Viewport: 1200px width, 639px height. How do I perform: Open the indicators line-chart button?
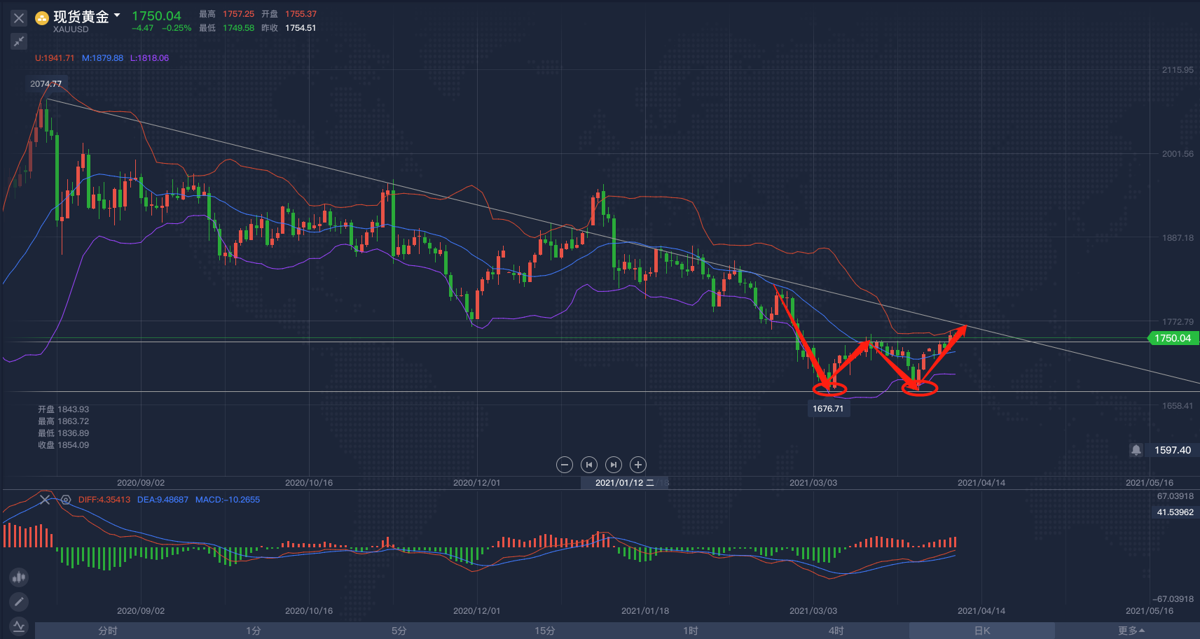[x=19, y=626]
